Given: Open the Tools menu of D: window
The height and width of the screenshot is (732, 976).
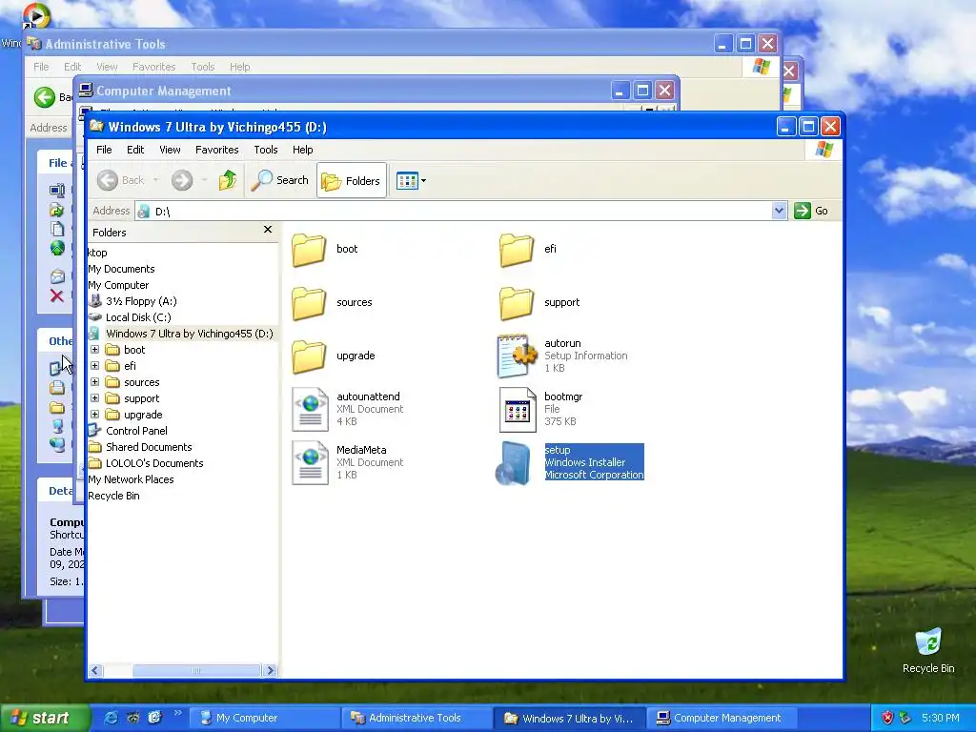Looking at the screenshot, I should [x=265, y=150].
